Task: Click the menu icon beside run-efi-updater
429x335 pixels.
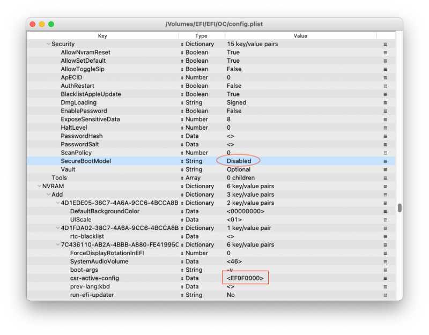Action: (384, 295)
